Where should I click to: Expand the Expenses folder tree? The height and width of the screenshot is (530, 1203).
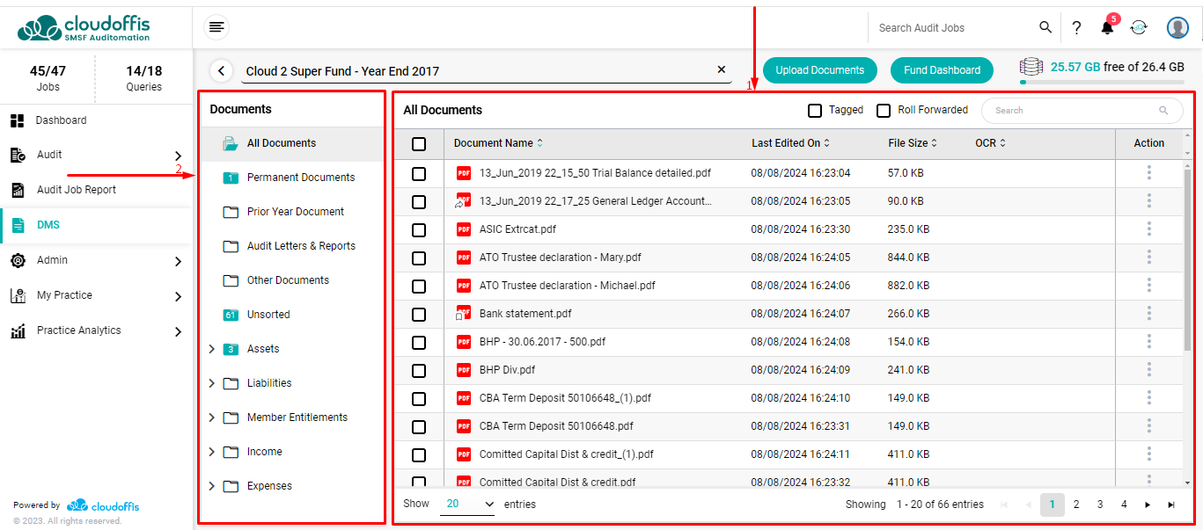point(211,486)
